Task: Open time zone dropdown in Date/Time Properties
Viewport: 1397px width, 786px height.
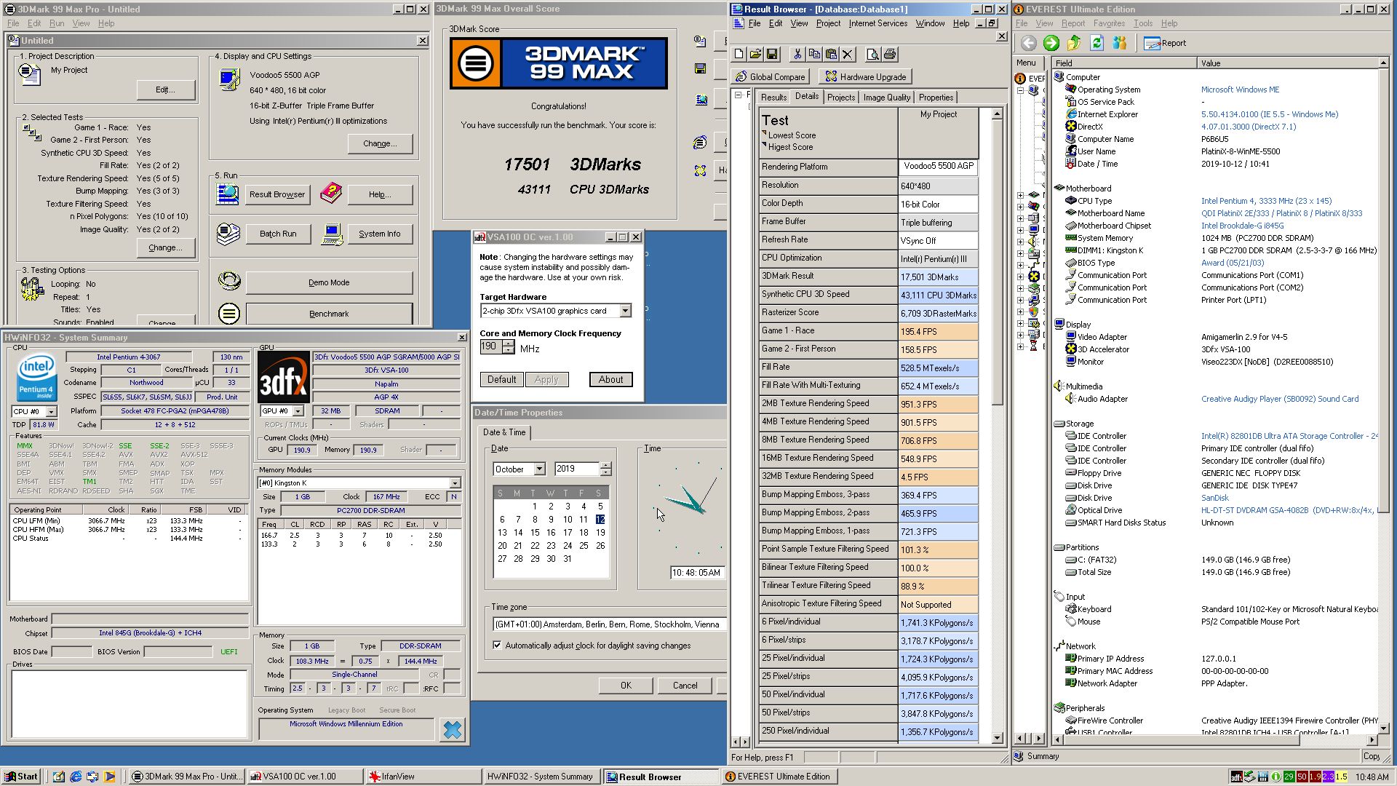Action: [610, 624]
